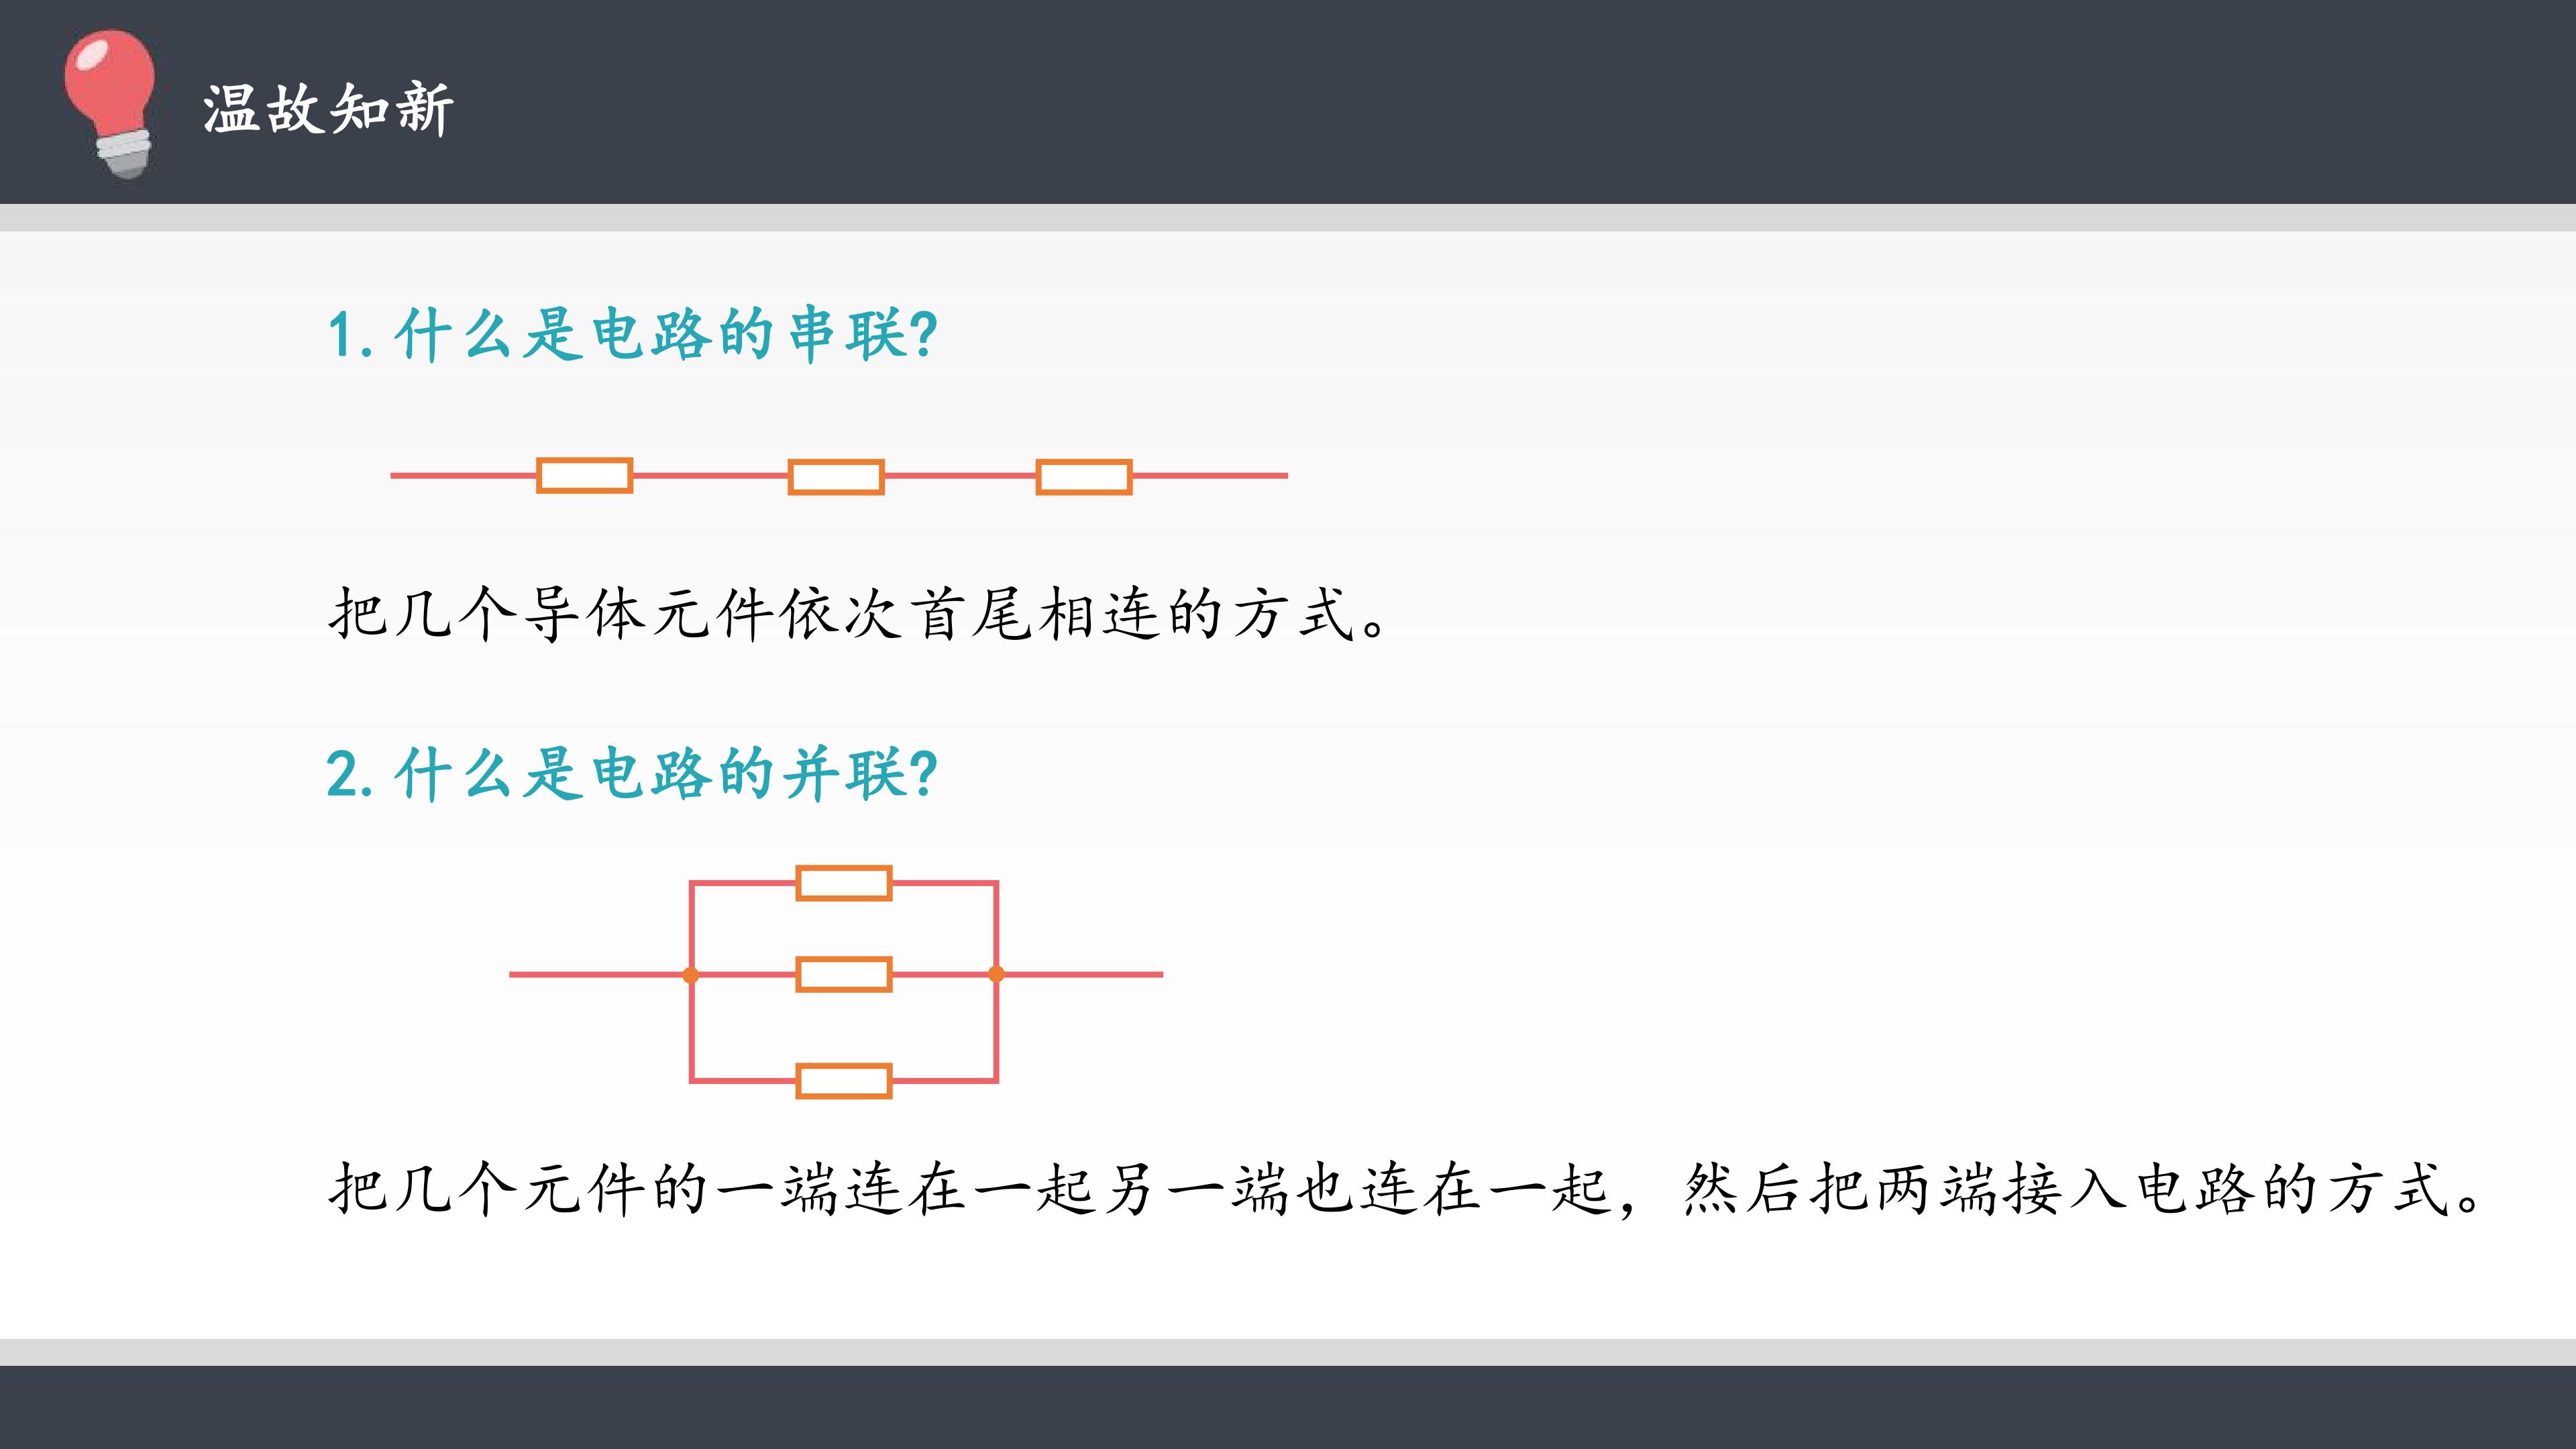This screenshot has height=1449, width=2576.
Task: Click the left junction node of parallel circuit
Action: point(691,974)
